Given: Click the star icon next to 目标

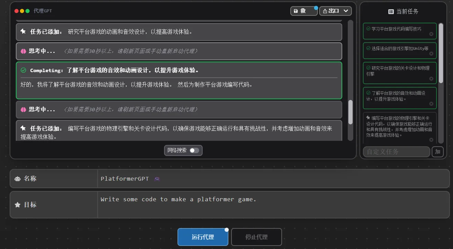Looking at the screenshot, I should point(18,205).
